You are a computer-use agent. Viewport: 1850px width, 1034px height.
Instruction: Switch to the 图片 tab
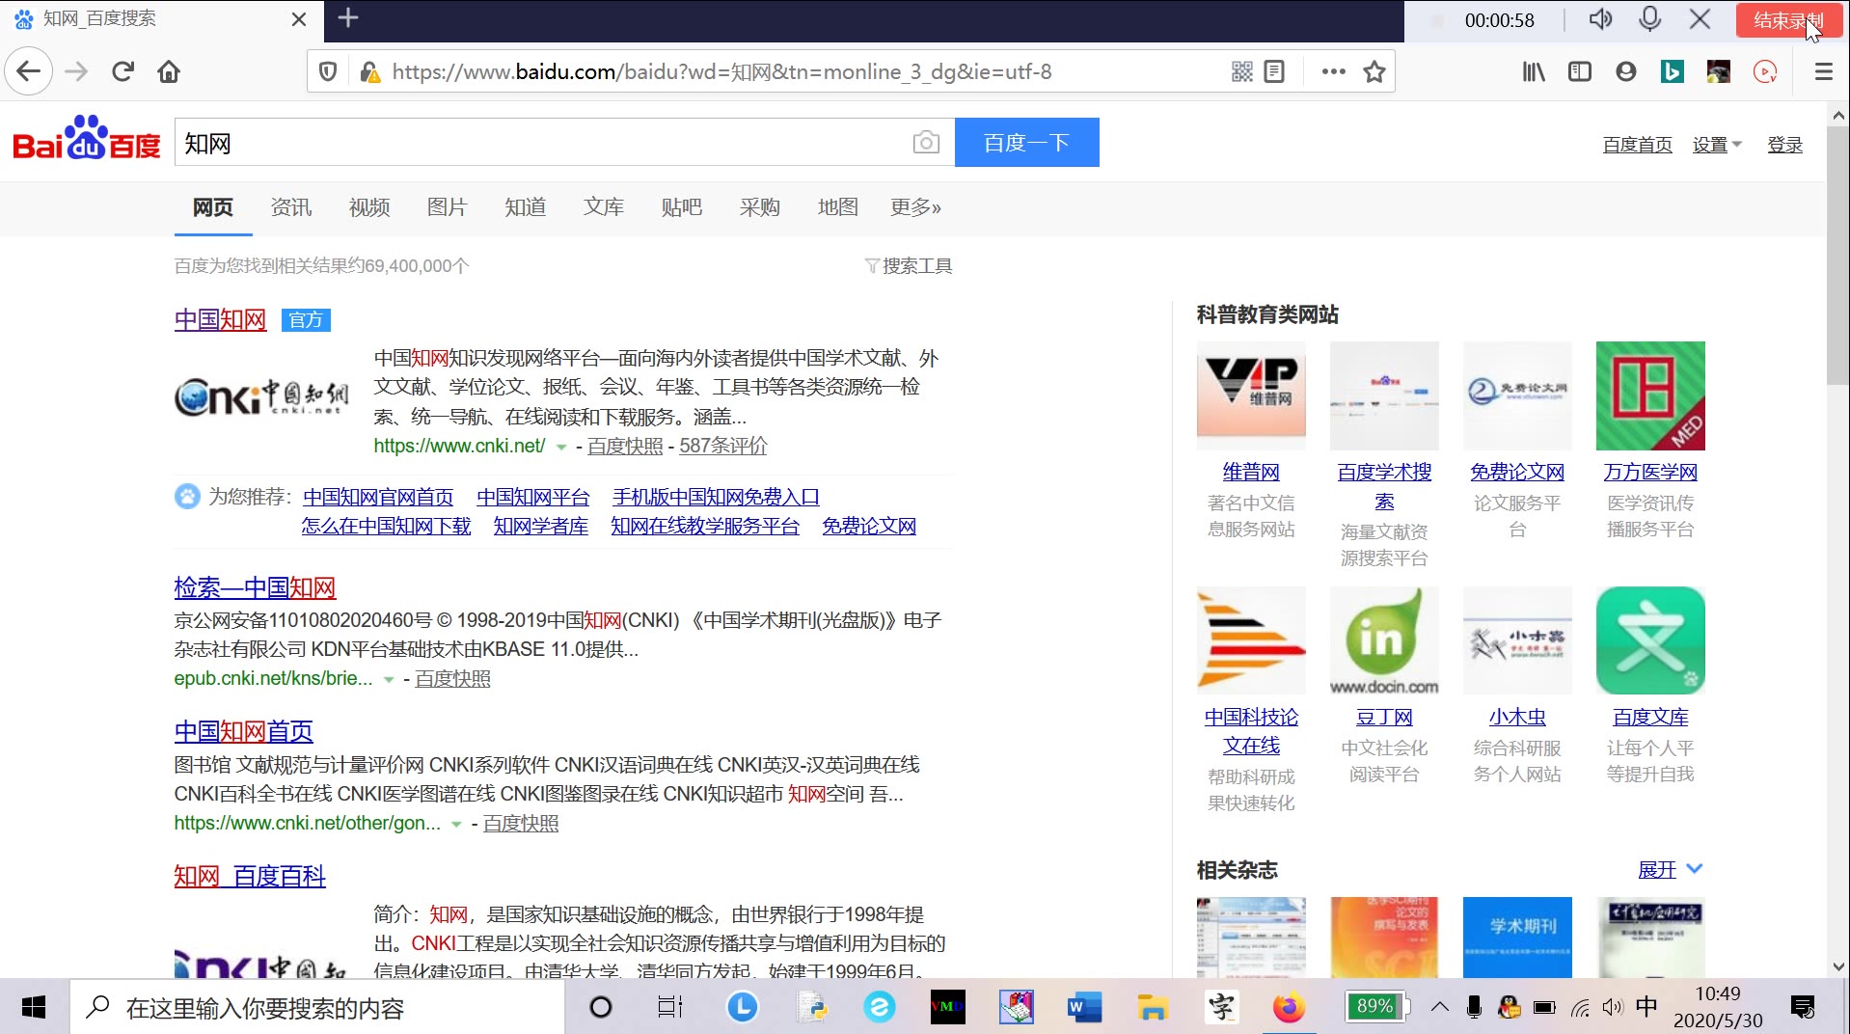pyautogui.click(x=448, y=207)
